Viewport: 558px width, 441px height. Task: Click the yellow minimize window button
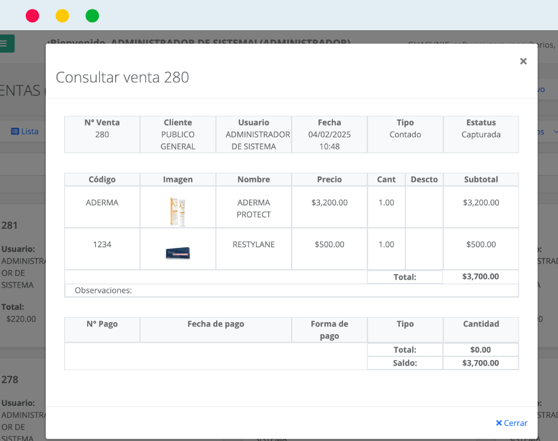pyautogui.click(x=62, y=16)
